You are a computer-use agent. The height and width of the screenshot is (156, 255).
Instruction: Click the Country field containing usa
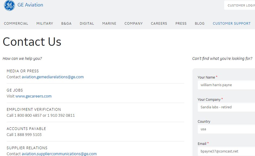pos(226,129)
